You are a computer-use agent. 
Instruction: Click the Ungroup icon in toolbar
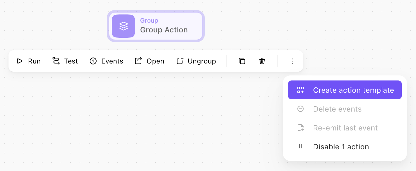(x=180, y=61)
